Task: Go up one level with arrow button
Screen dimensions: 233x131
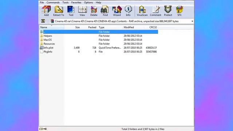Action: [43, 21]
